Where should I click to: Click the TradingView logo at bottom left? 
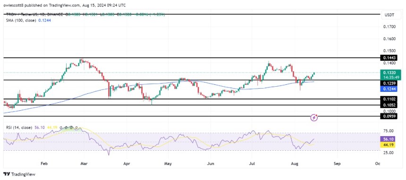click(19, 174)
